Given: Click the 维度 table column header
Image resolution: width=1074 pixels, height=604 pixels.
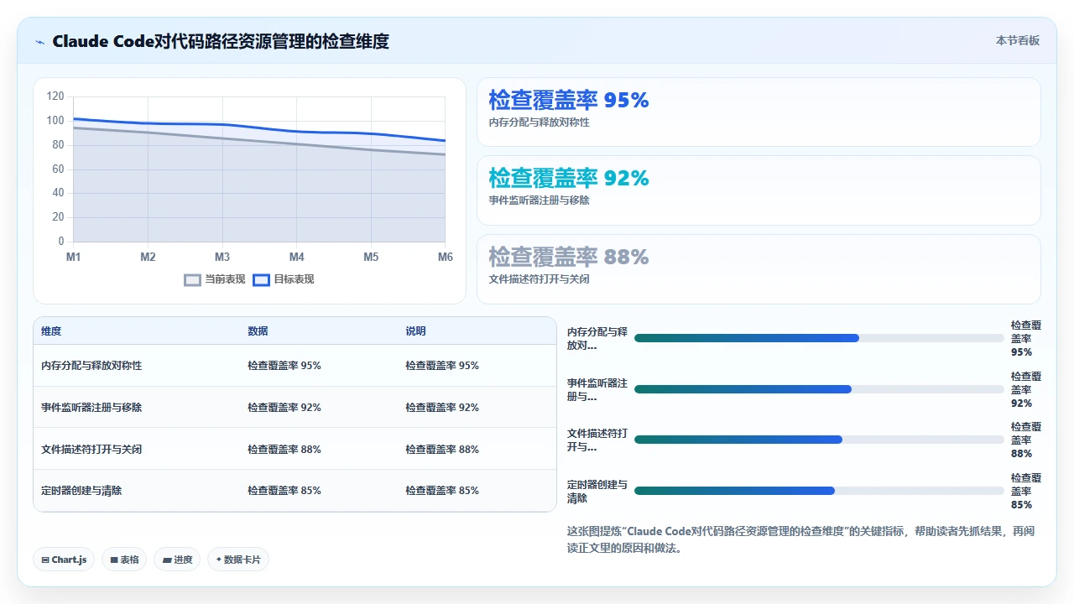Looking at the screenshot, I should pos(51,331).
